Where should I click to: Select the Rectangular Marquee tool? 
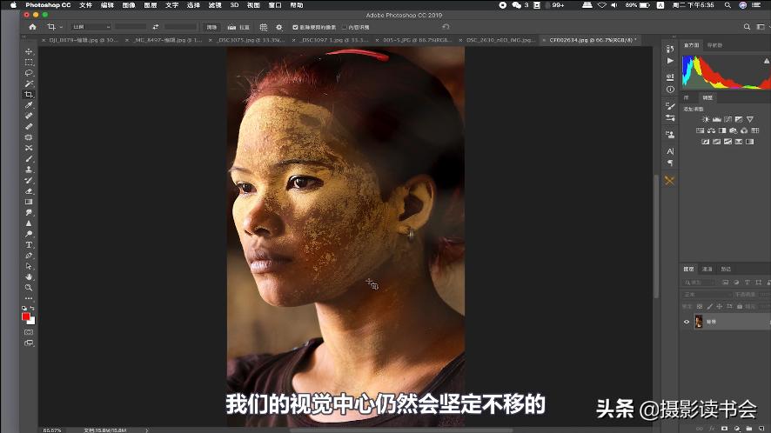point(29,63)
